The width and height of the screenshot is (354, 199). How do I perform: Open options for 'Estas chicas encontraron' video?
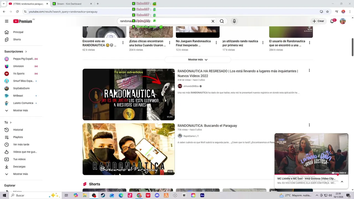(170, 43)
